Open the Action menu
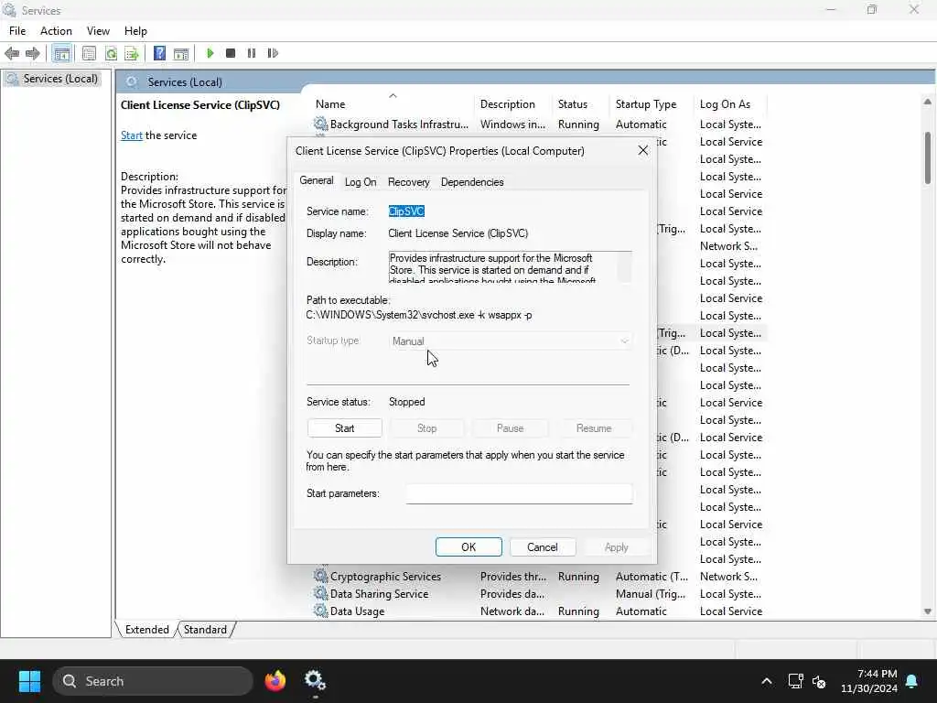 [56, 31]
